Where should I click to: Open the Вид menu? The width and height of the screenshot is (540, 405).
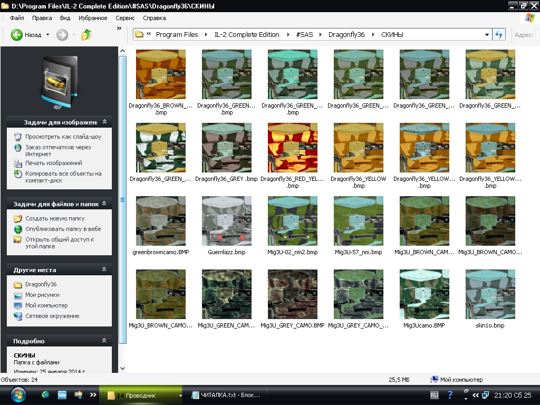(x=65, y=18)
